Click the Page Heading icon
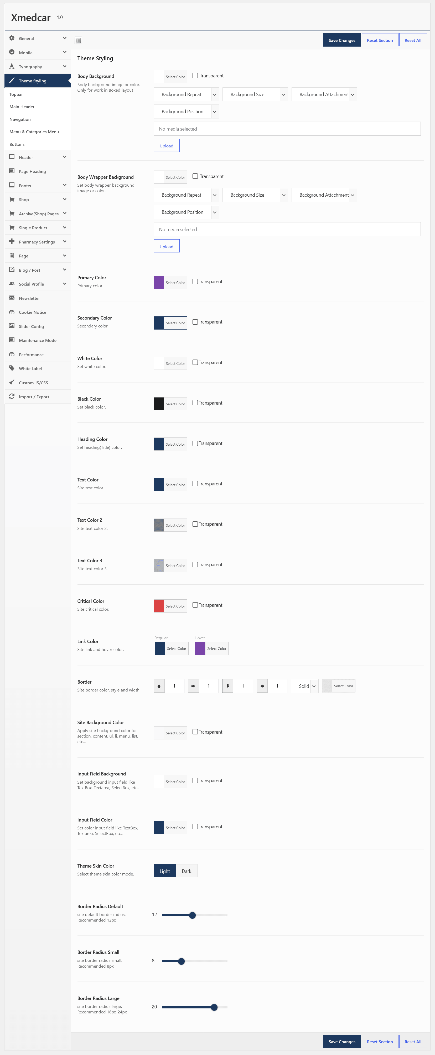The width and height of the screenshot is (435, 1055). [12, 171]
